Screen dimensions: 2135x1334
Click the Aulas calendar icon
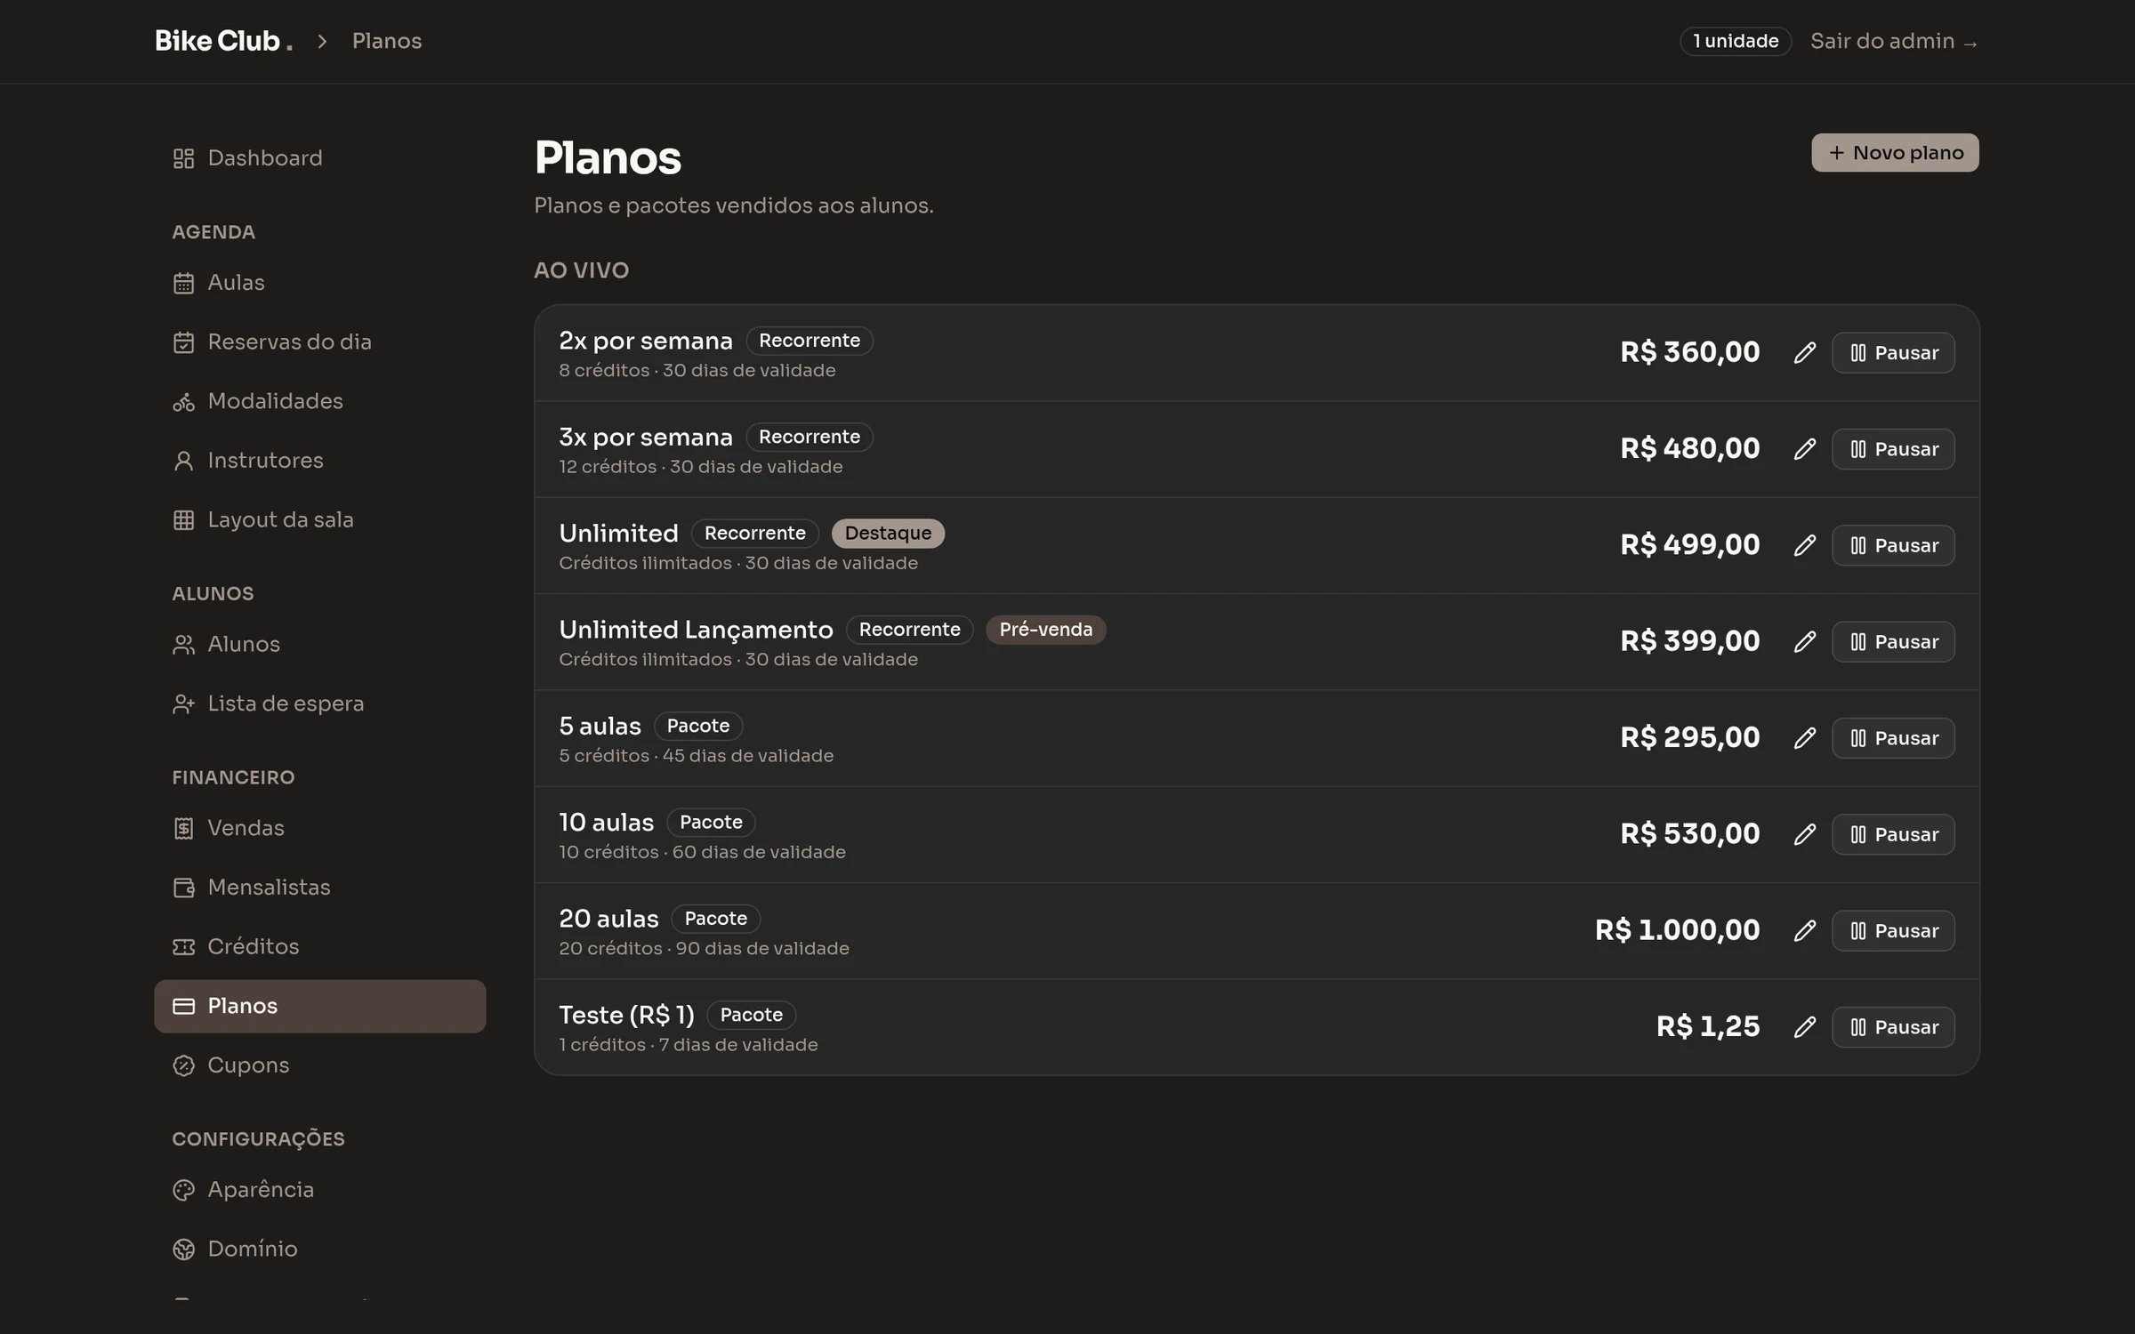click(183, 283)
